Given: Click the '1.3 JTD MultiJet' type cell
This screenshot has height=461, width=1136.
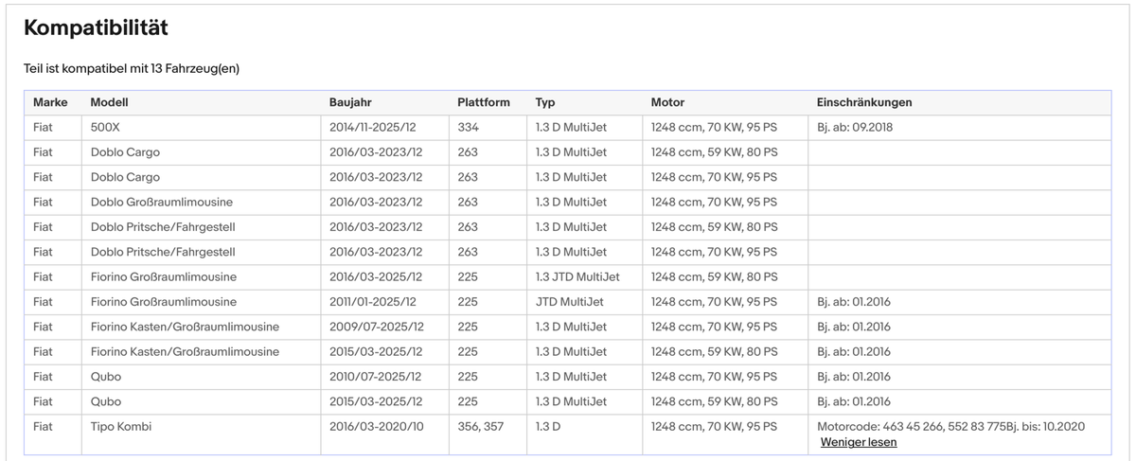Looking at the screenshot, I should point(577,277).
